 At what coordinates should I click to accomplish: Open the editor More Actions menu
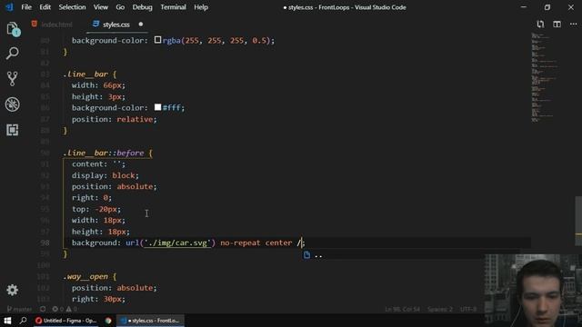[x=573, y=25]
